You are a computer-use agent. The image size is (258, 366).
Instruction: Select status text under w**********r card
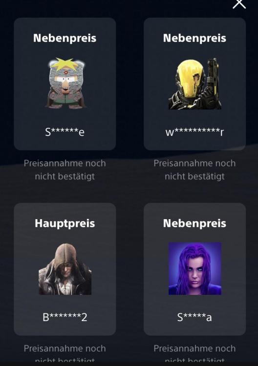point(194,170)
